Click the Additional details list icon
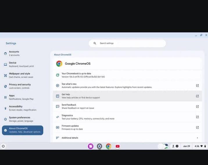The height and width of the screenshot is (165, 208). pos(58,138)
